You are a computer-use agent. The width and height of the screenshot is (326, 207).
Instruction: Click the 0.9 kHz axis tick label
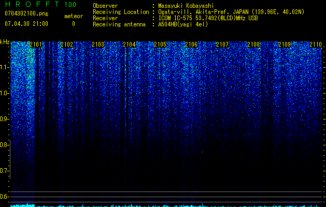tap(4, 119)
